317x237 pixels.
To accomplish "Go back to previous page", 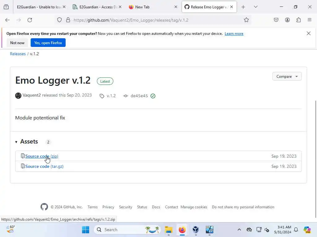I will pyautogui.click(x=7, y=20).
